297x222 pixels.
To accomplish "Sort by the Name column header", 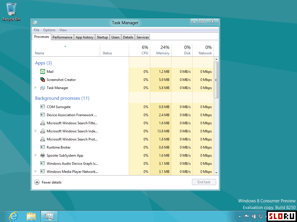I will click(66, 50).
